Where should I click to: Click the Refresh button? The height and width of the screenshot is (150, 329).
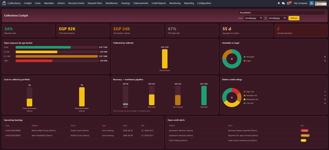[x=294, y=18]
